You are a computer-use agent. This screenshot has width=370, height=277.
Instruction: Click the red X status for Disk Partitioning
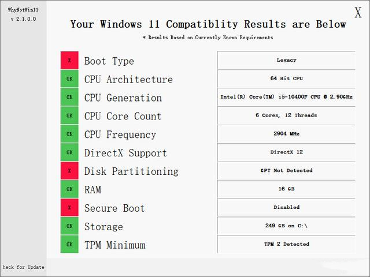click(x=69, y=171)
